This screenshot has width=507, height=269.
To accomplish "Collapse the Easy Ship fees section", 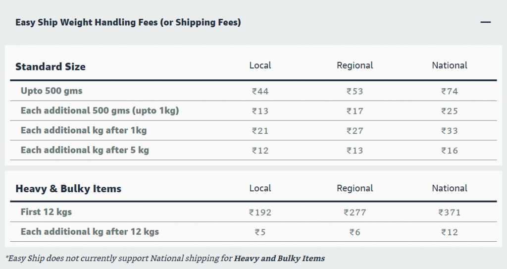I will tap(485, 22).
